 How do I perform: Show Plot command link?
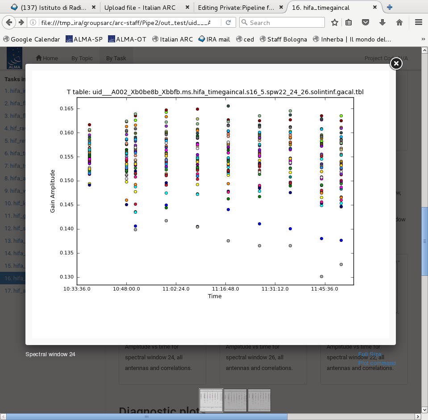(x=377, y=363)
